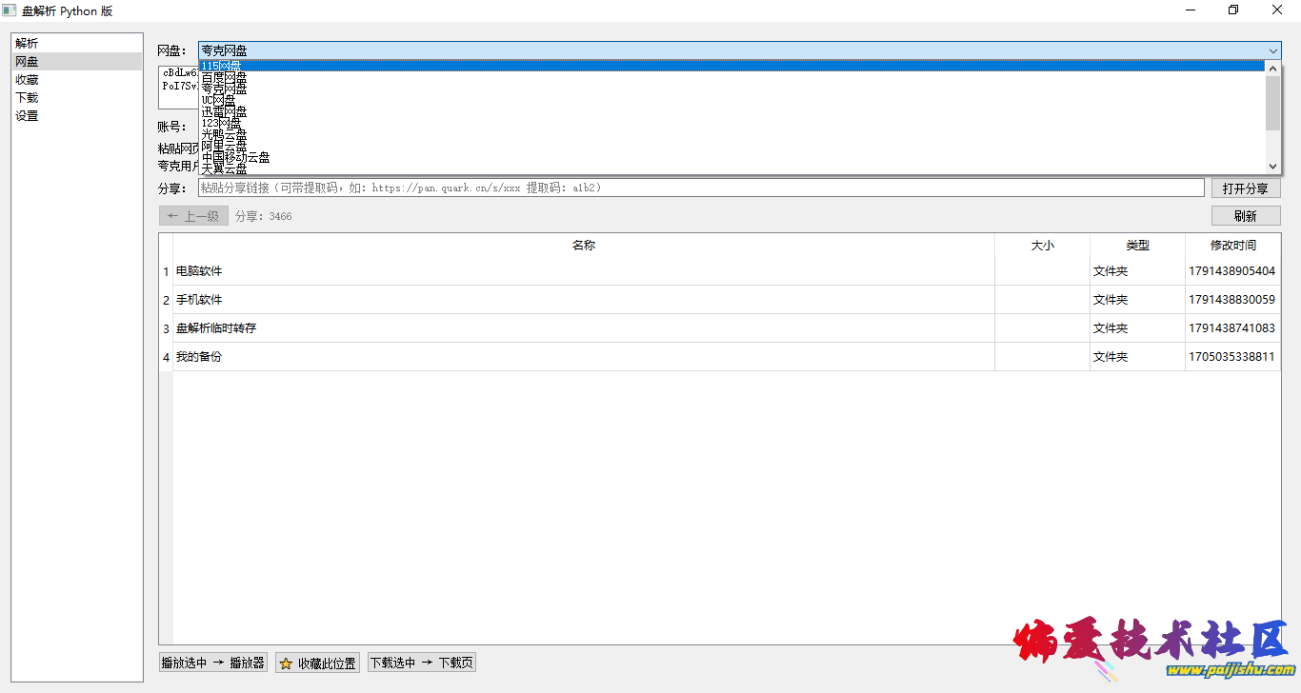Open the 设置 sidebar page
1301x693 pixels.
[77, 115]
